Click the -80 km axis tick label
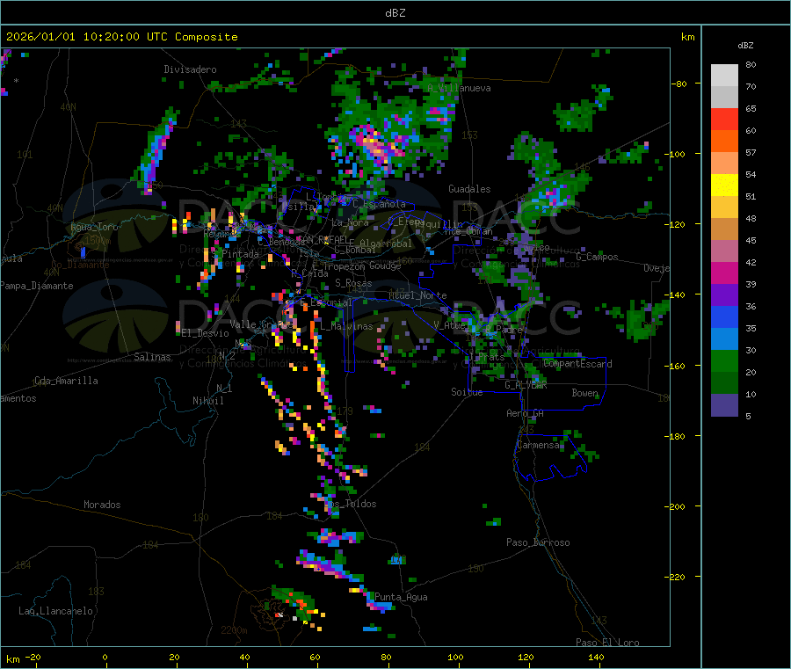Viewport: 791px width, 669px height. tap(679, 84)
